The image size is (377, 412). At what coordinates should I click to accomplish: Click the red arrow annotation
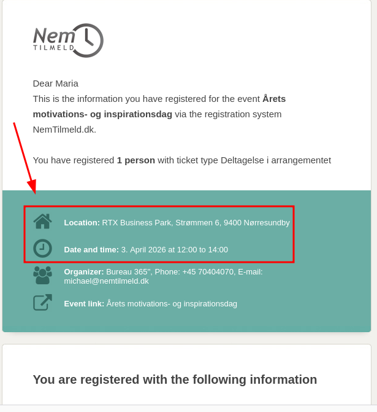click(x=24, y=156)
